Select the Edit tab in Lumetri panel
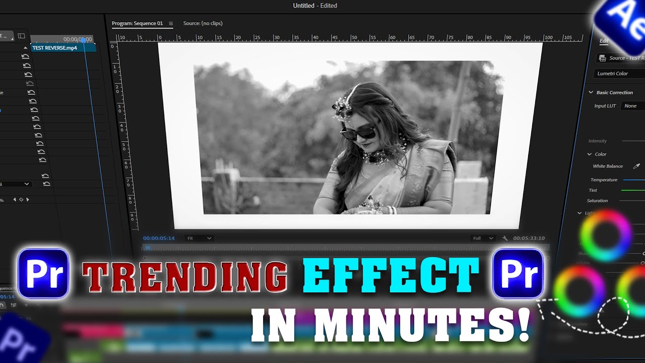This screenshot has height=363, width=645. (604, 41)
